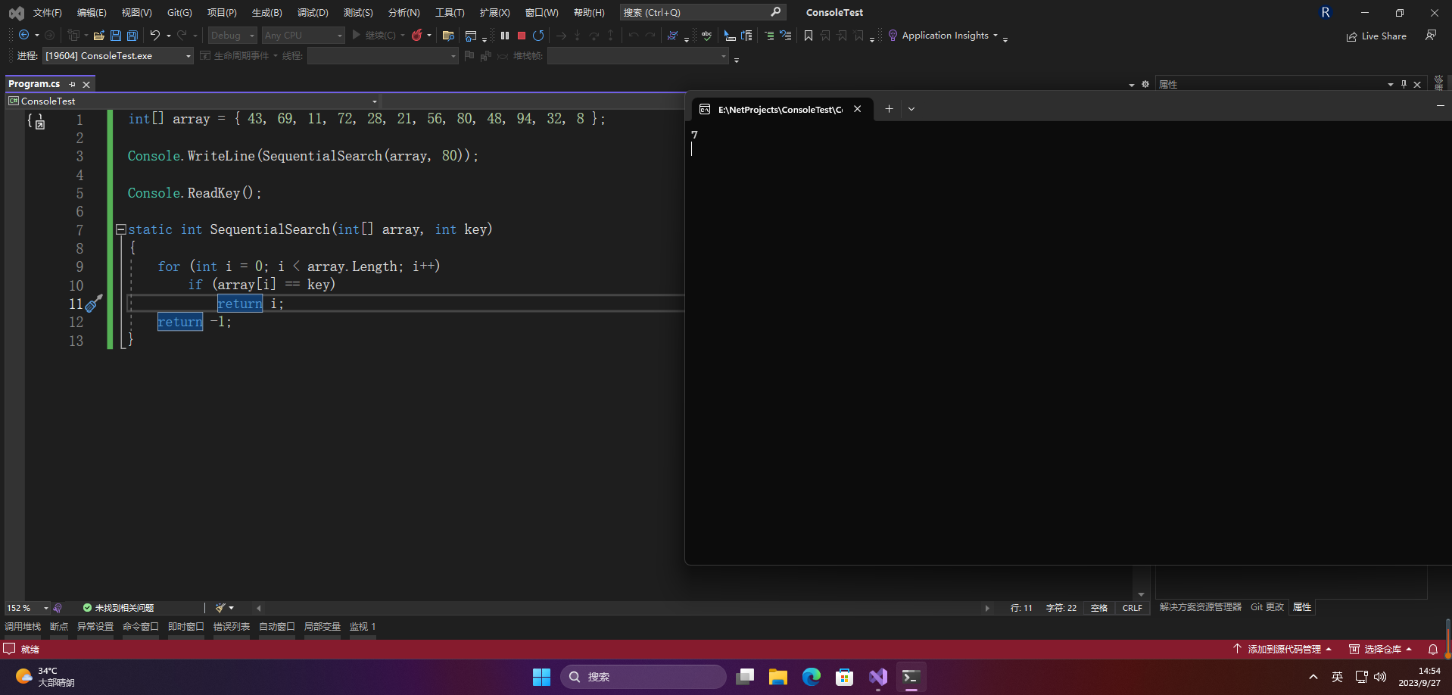Screen dimensions: 1452x695
Task: Click the find in files folder icon
Action: (448, 35)
